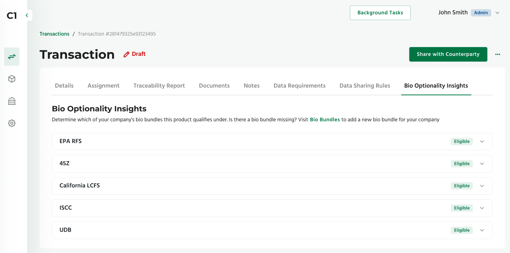
Task: Click the Eligible badge on UDB
Action: (x=462, y=230)
